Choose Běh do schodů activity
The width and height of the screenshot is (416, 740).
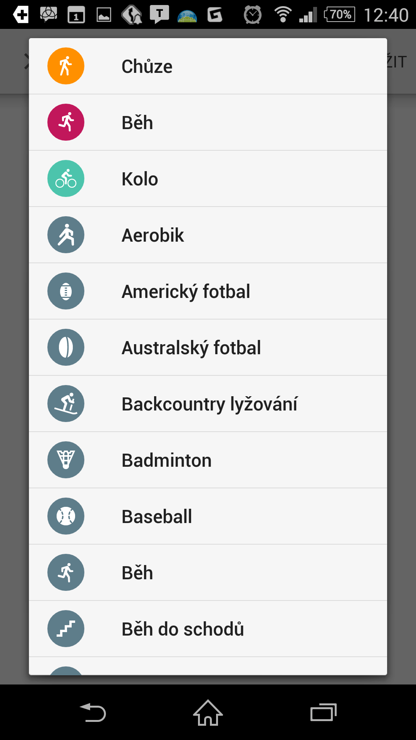[183, 629]
